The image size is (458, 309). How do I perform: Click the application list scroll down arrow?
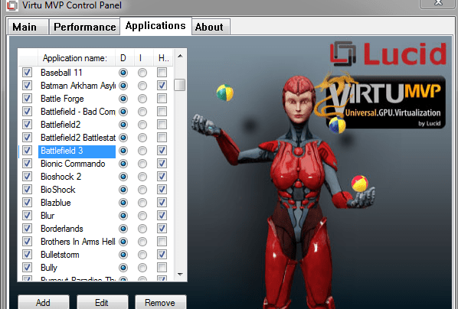coord(180,274)
